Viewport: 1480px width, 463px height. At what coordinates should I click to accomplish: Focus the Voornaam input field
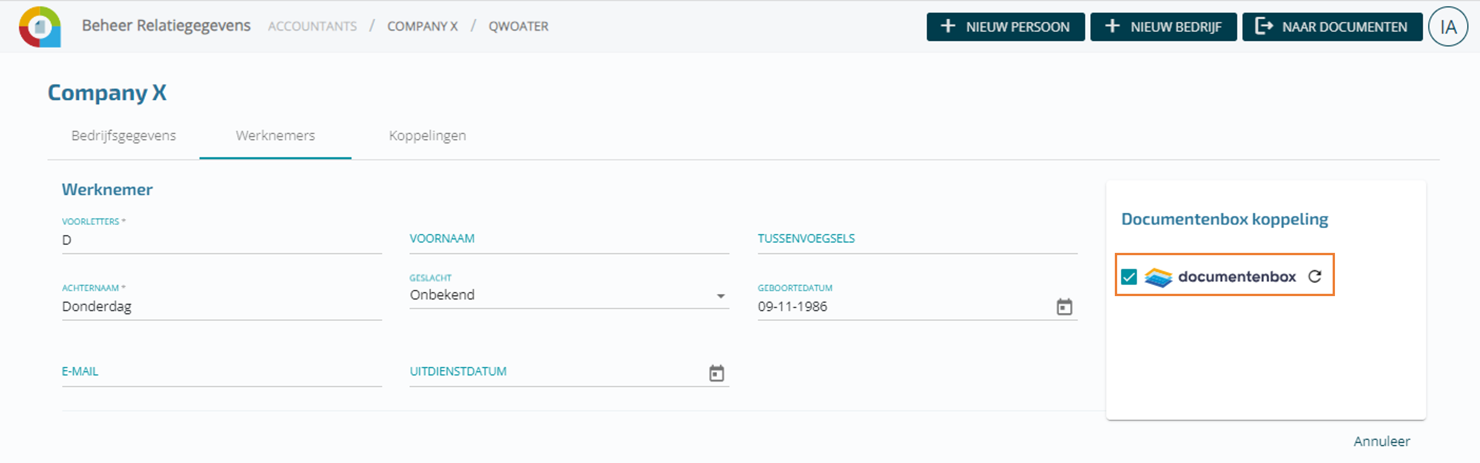569,240
